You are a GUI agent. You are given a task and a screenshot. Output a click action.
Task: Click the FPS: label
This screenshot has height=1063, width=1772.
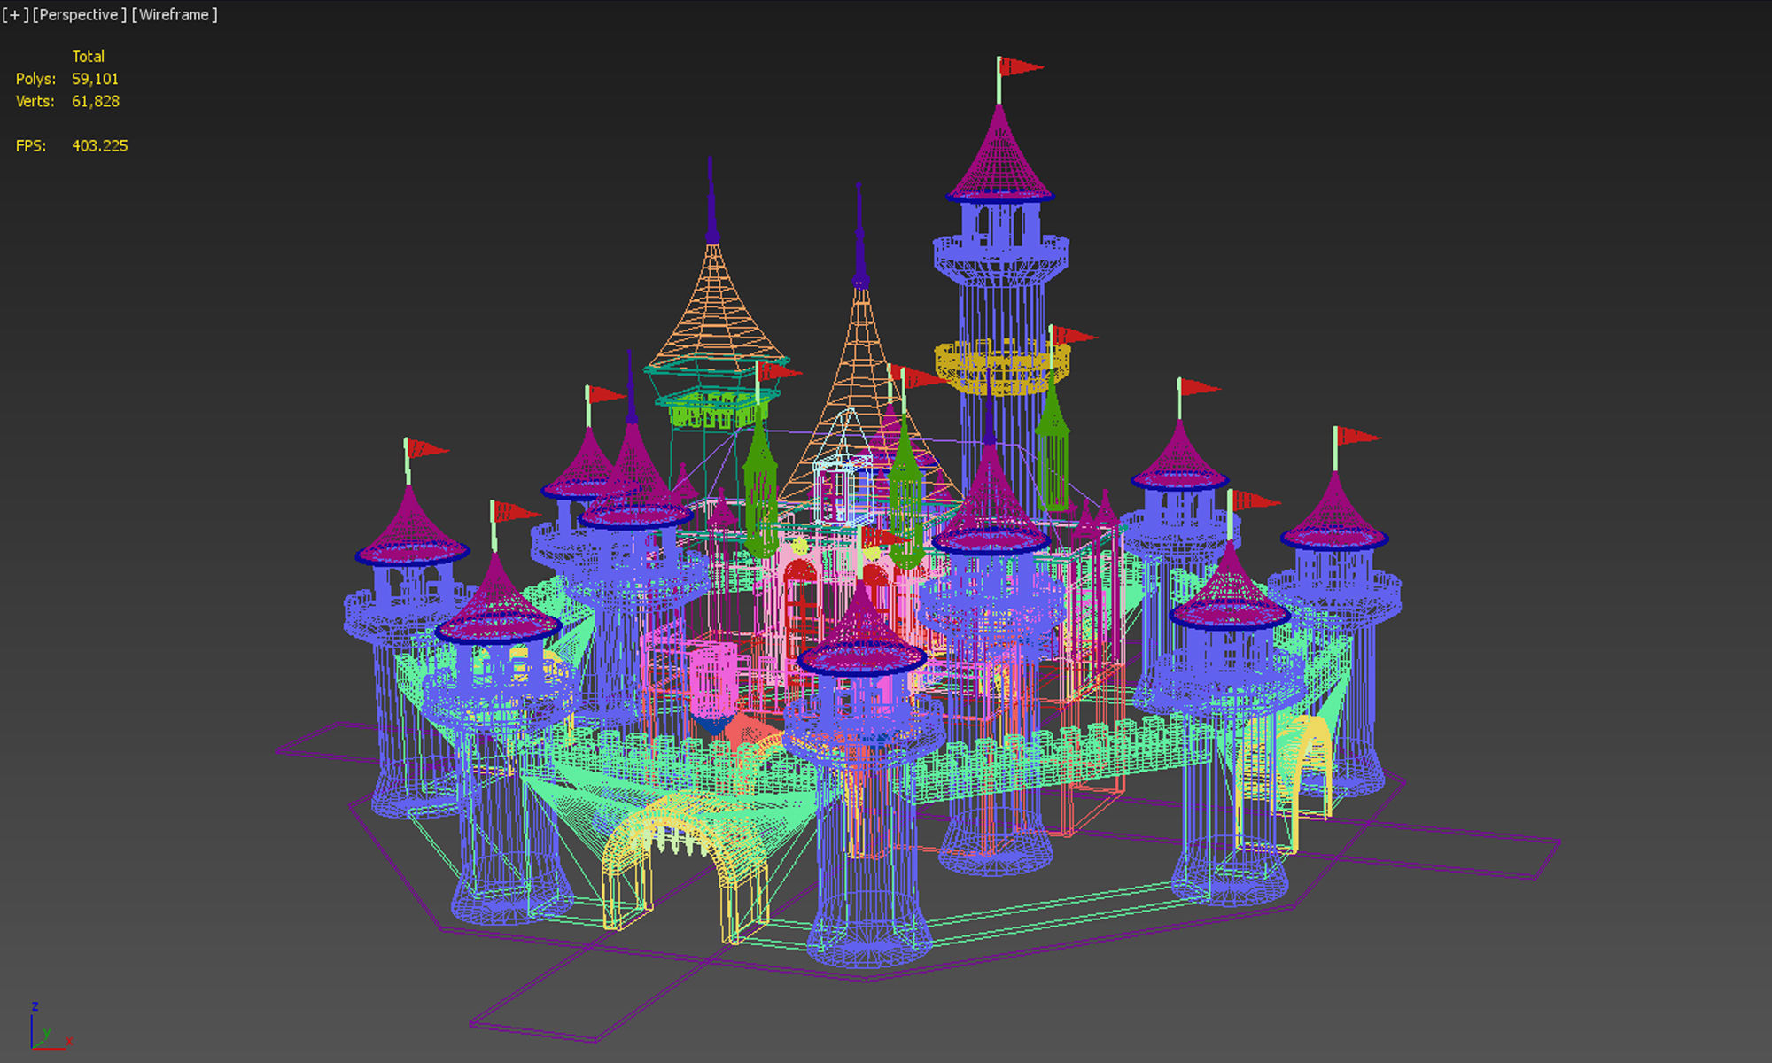pos(30,145)
